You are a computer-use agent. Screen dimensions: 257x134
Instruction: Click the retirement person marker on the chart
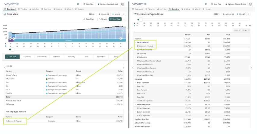pos(121,39)
